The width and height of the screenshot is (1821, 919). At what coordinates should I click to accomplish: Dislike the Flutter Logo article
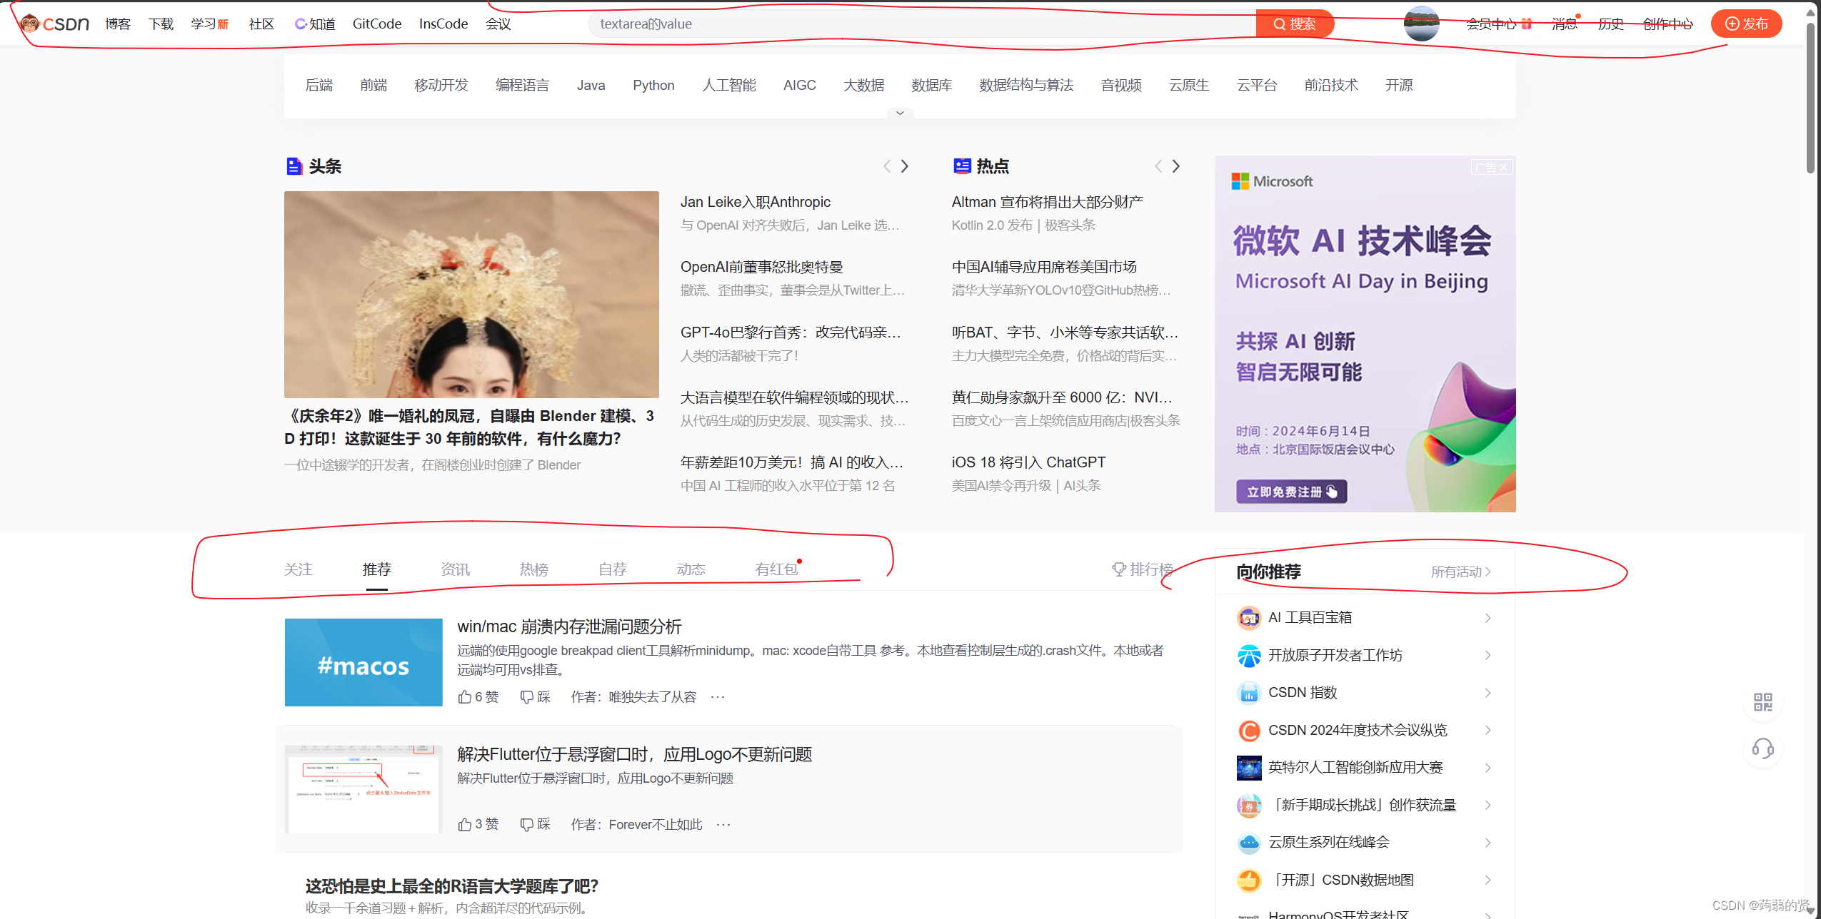click(527, 824)
